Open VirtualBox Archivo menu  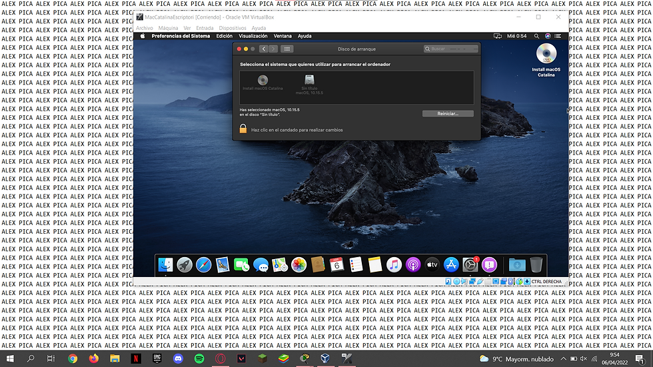click(145, 28)
